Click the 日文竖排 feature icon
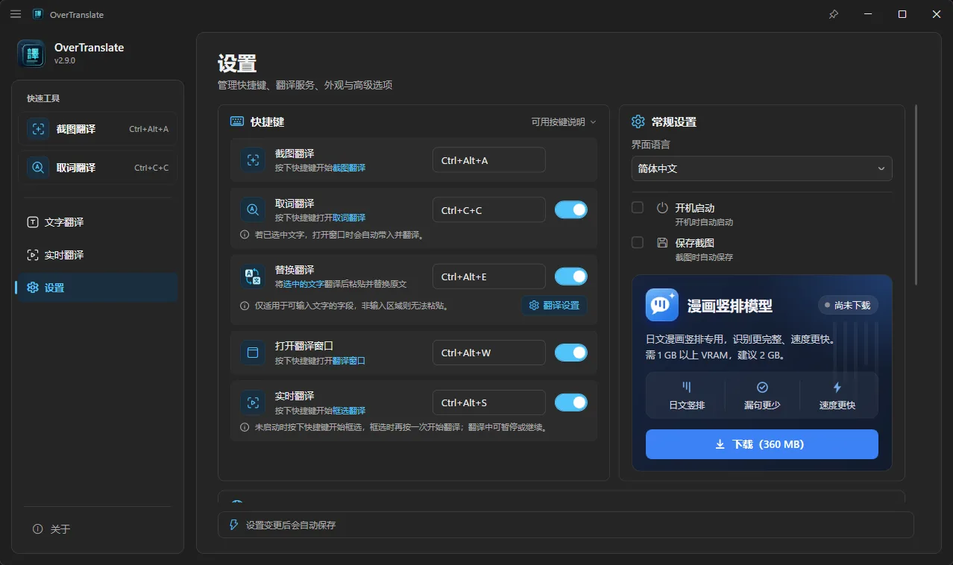The image size is (953, 565). 687,388
